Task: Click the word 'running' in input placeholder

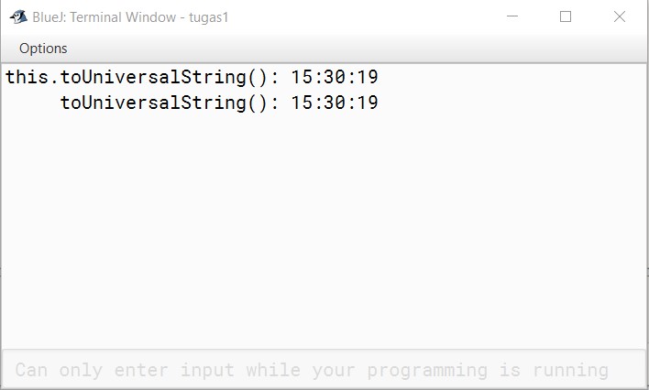Action: click(571, 371)
